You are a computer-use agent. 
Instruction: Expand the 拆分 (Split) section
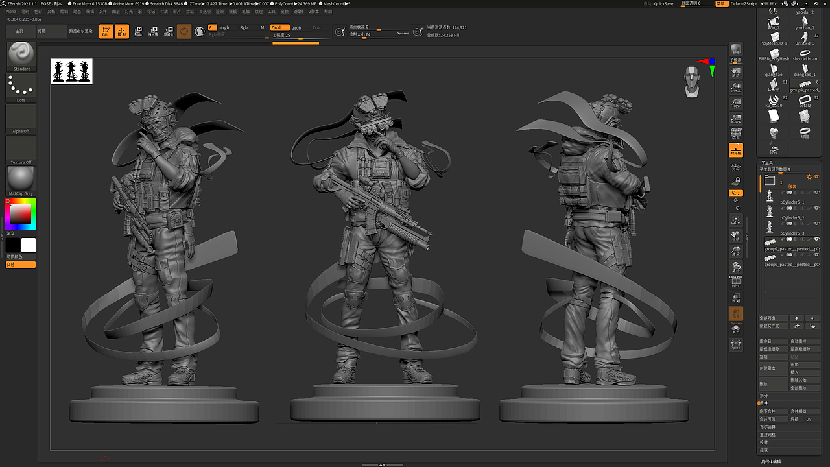click(764, 396)
